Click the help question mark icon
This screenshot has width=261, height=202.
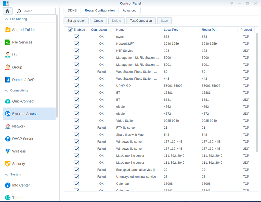(x=231, y=3)
